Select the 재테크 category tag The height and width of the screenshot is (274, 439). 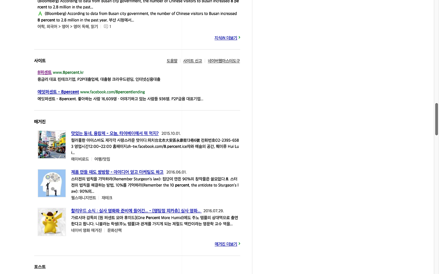107,198
